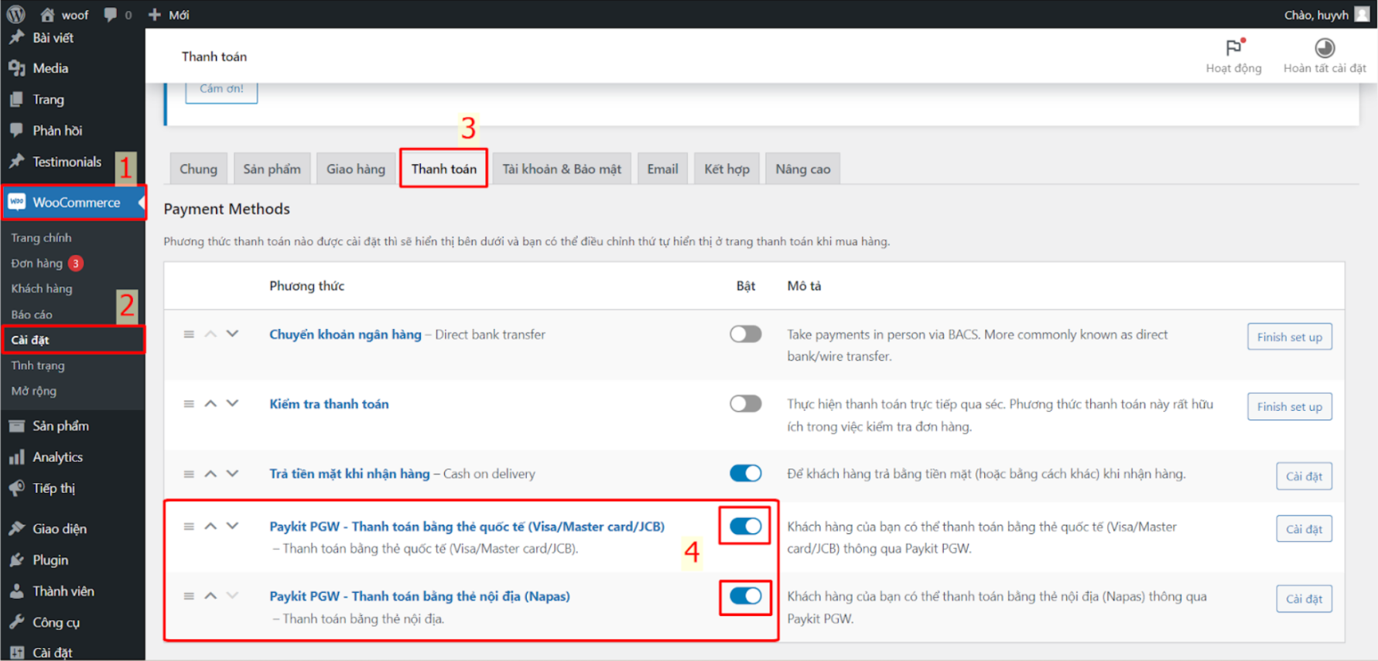Click Cài đặt button for cash on delivery

1304,476
